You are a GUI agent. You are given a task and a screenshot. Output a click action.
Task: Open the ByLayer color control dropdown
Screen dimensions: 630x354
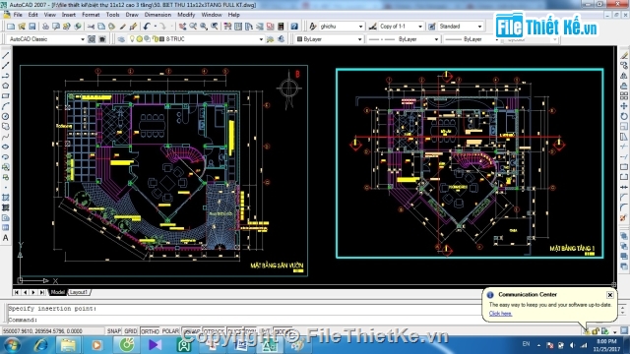pyautogui.click(x=359, y=39)
